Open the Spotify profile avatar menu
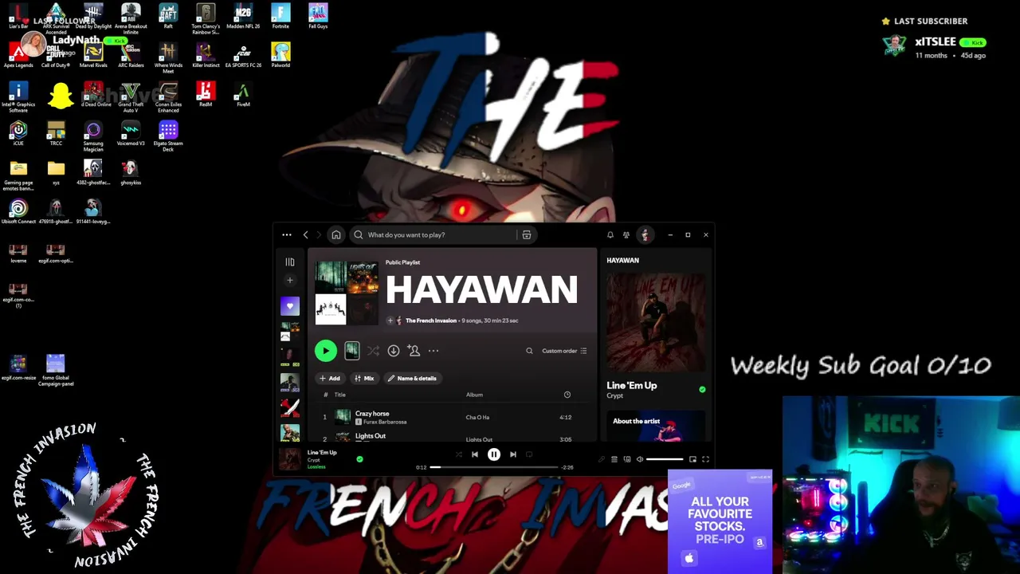The height and width of the screenshot is (574, 1020). click(645, 235)
